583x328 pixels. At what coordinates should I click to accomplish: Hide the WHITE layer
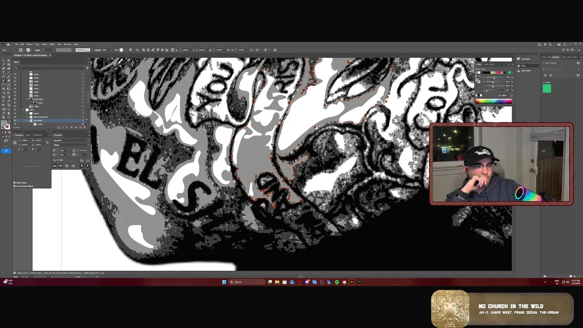tap(15, 113)
